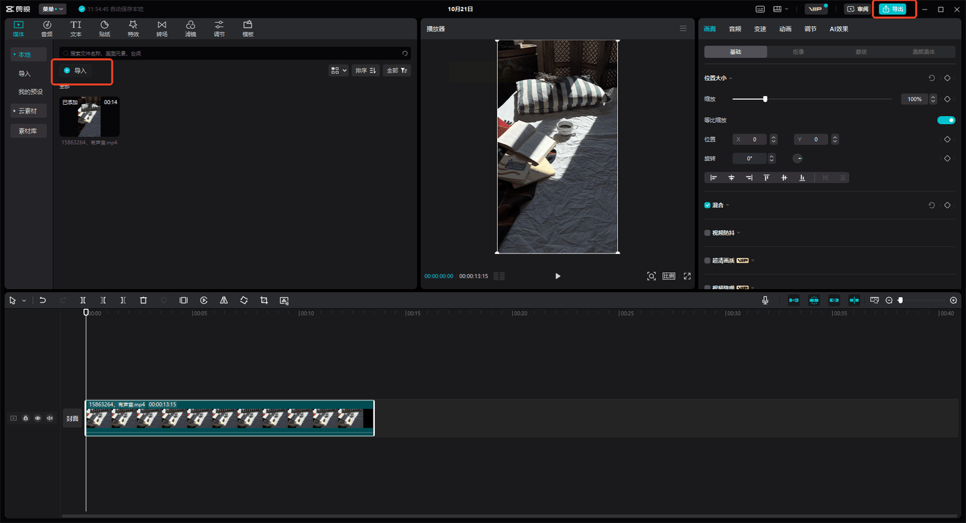Switch to the 蒙版 mask sub-tab

coord(861,52)
